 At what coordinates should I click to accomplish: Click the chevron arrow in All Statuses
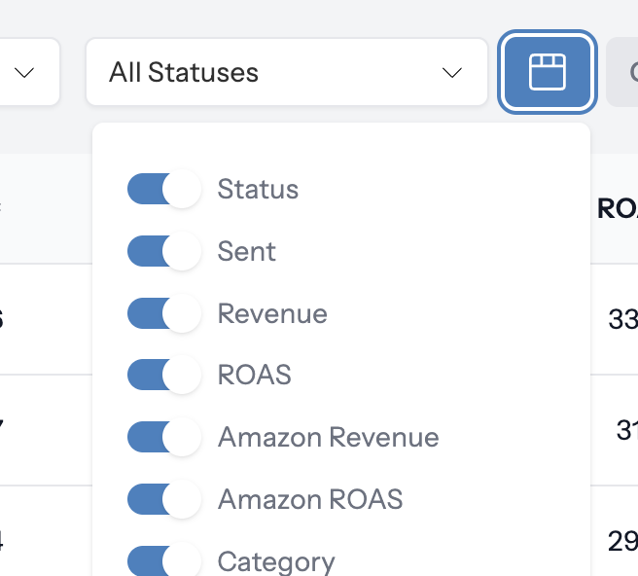pos(451,73)
